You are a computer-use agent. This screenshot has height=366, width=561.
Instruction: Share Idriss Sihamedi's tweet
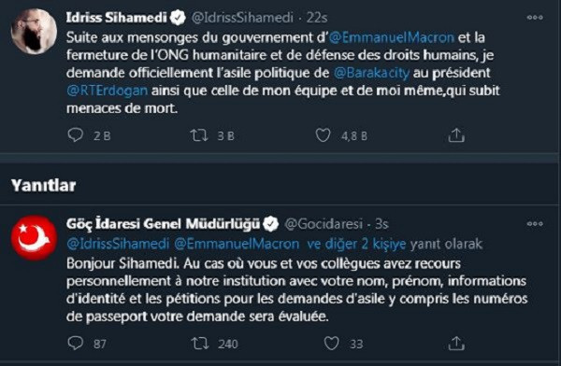pyautogui.click(x=456, y=135)
